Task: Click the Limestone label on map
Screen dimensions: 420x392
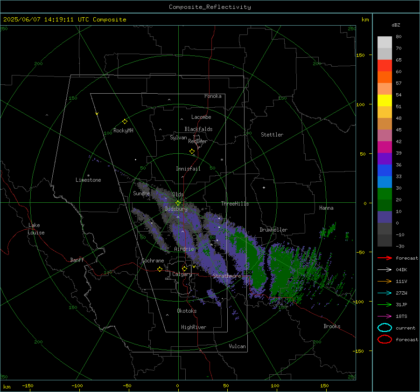Action: [x=88, y=180]
